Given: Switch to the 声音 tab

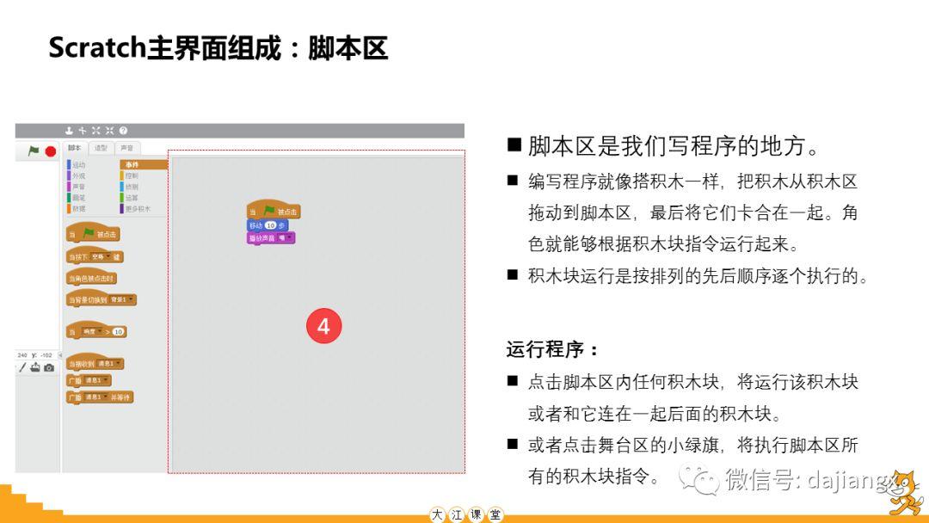Looking at the screenshot, I should pos(126,148).
